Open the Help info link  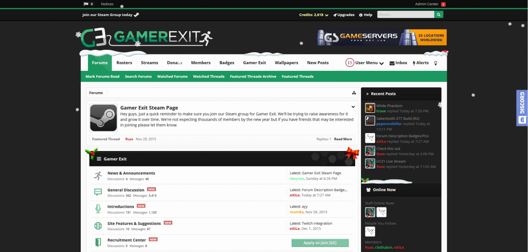365,15
